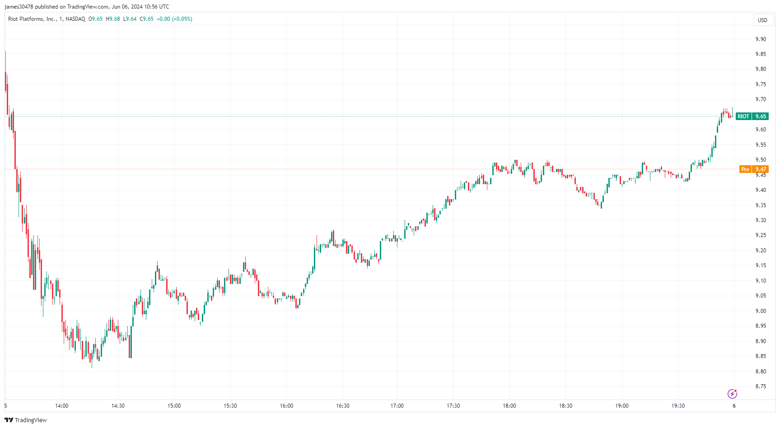Click the 16:00 time axis label
Viewport: 780px width, 428px height.
point(286,406)
